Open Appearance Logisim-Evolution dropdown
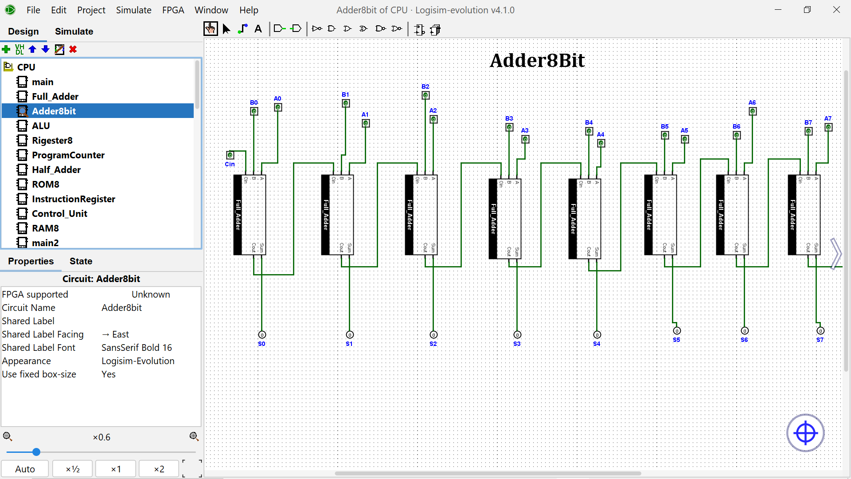The image size is (851, 479). (151, 361)
